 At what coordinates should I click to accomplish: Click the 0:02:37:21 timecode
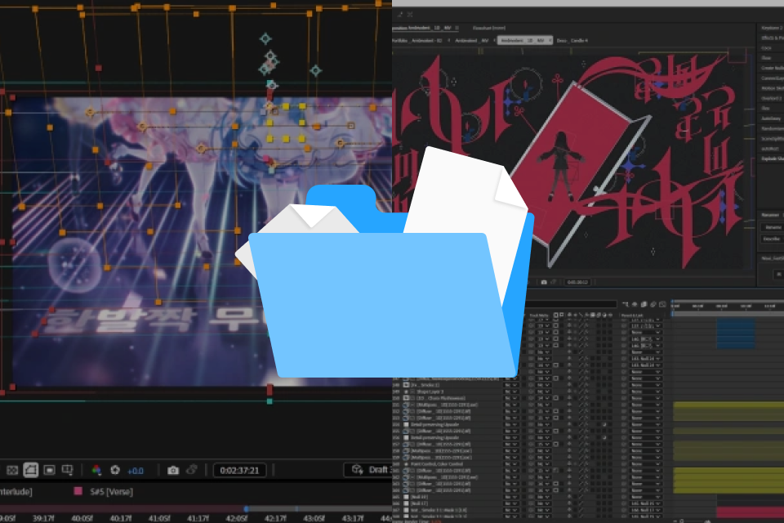pos(239,471)
